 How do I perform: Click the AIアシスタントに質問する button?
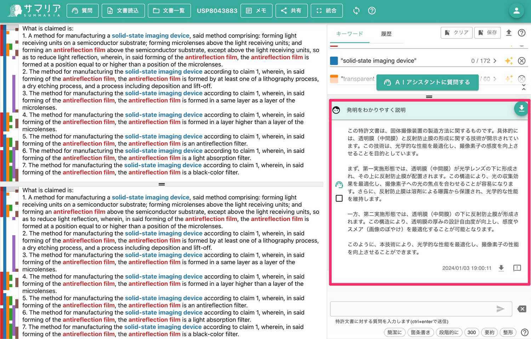click(427, 82)
